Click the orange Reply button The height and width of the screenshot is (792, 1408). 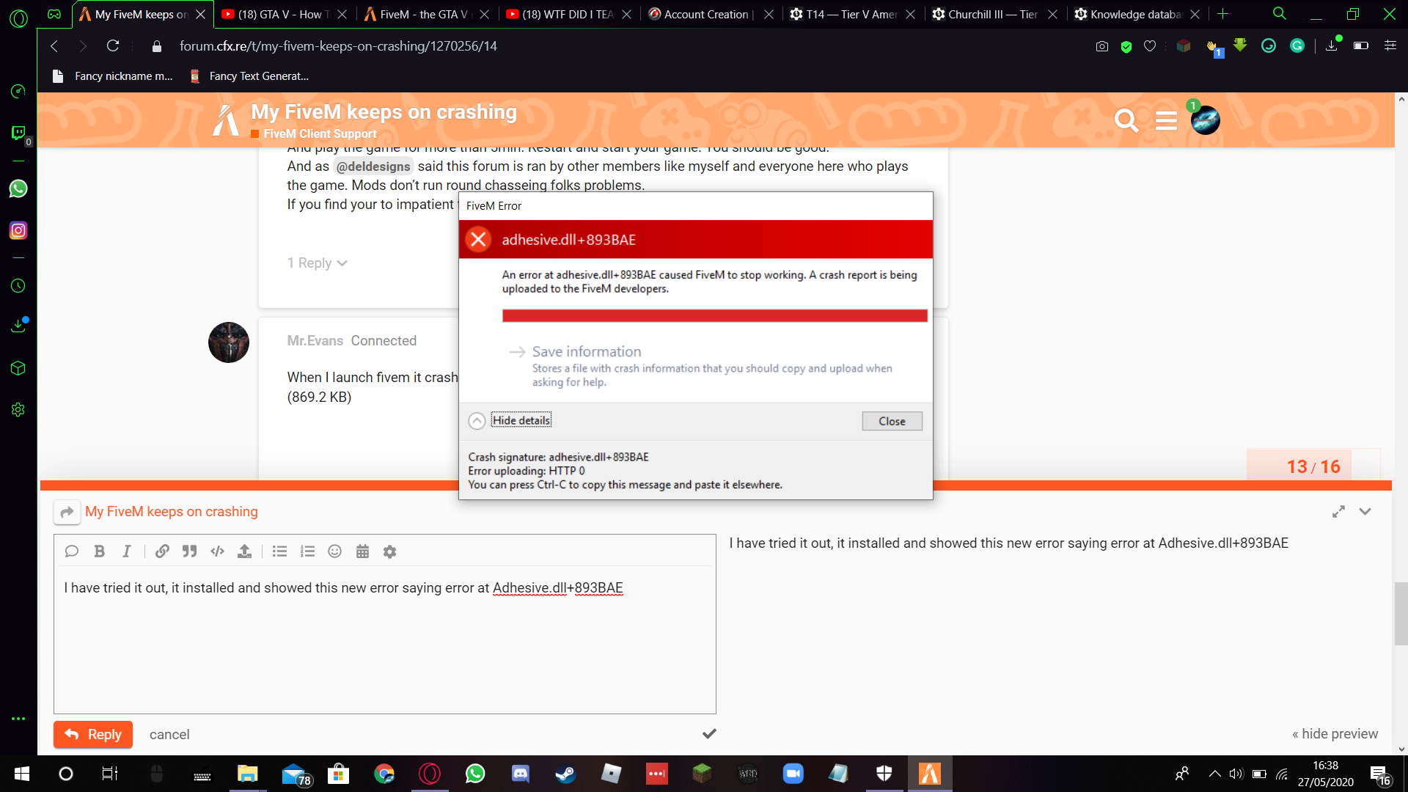coord(93,734)
